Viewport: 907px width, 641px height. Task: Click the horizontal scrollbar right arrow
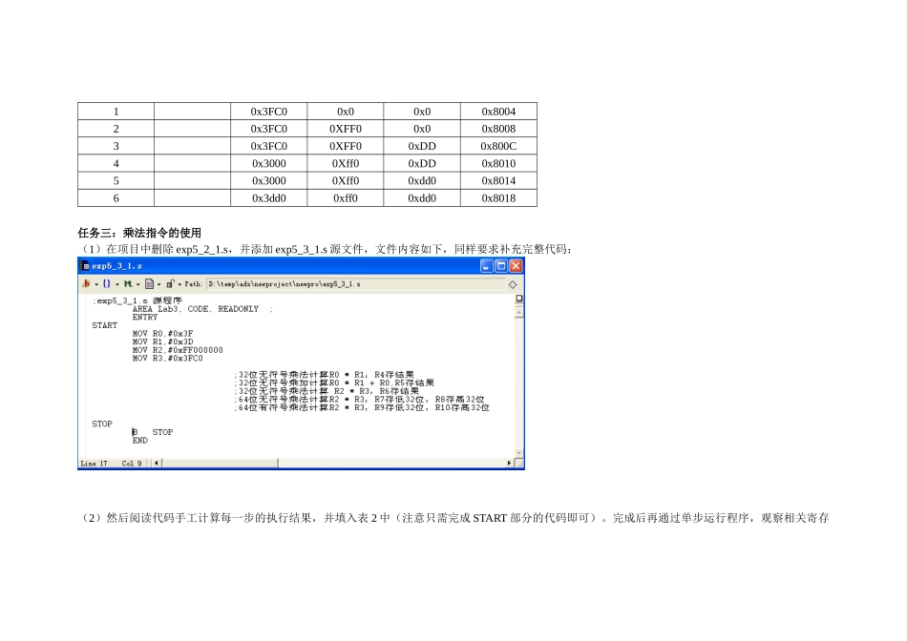click(x=509, y=463)
